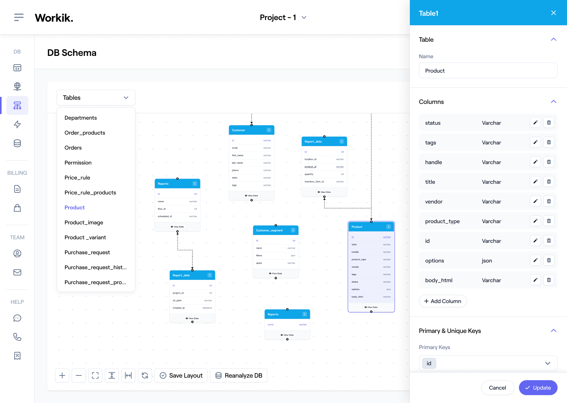Zoom in using the plus icon

(62, 375)
